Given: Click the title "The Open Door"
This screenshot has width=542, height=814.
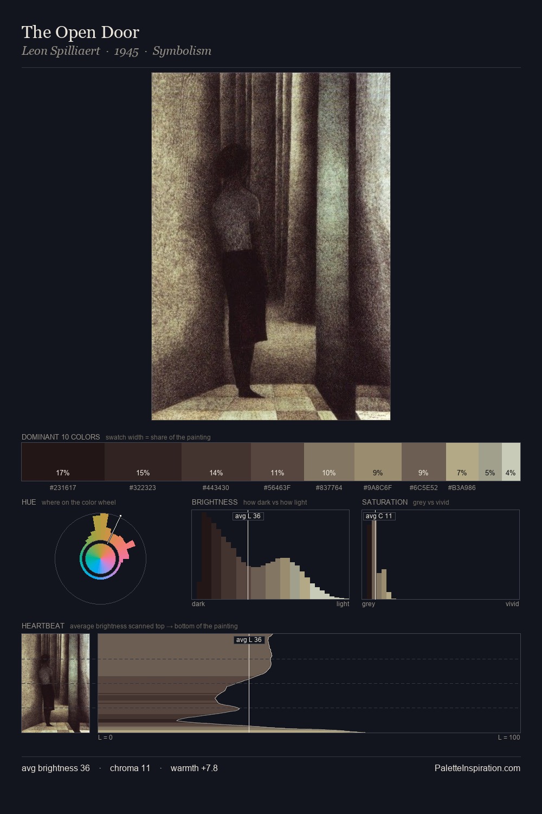Looking at the screenshot, I should point(80,33).
